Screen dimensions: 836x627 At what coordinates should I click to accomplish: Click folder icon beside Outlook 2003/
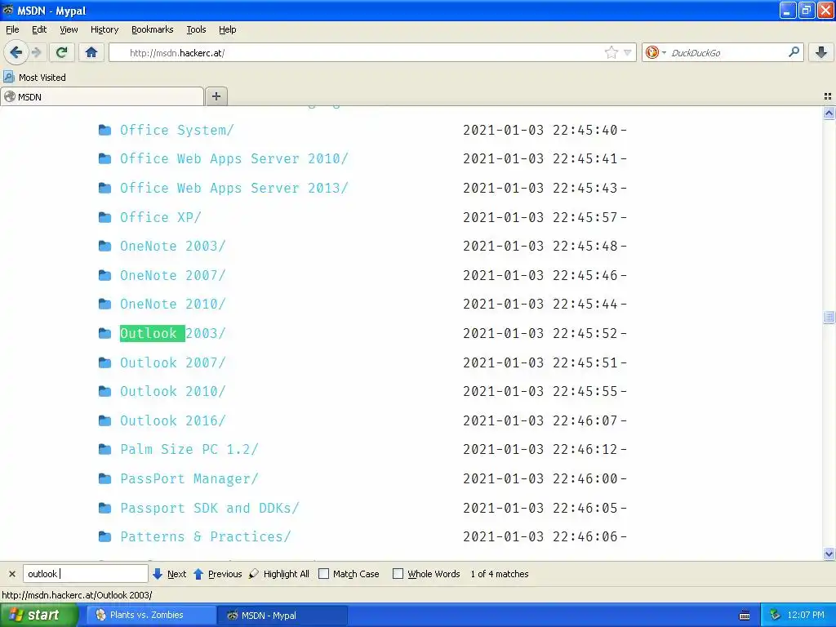pyautogui.click(x=105, y=333)
